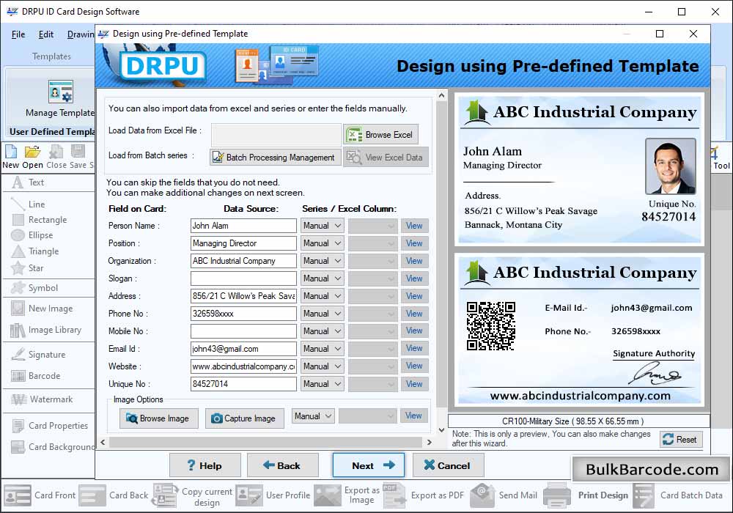
Task: Open Person Name data source dropdown
Action: tap(322, 226)
